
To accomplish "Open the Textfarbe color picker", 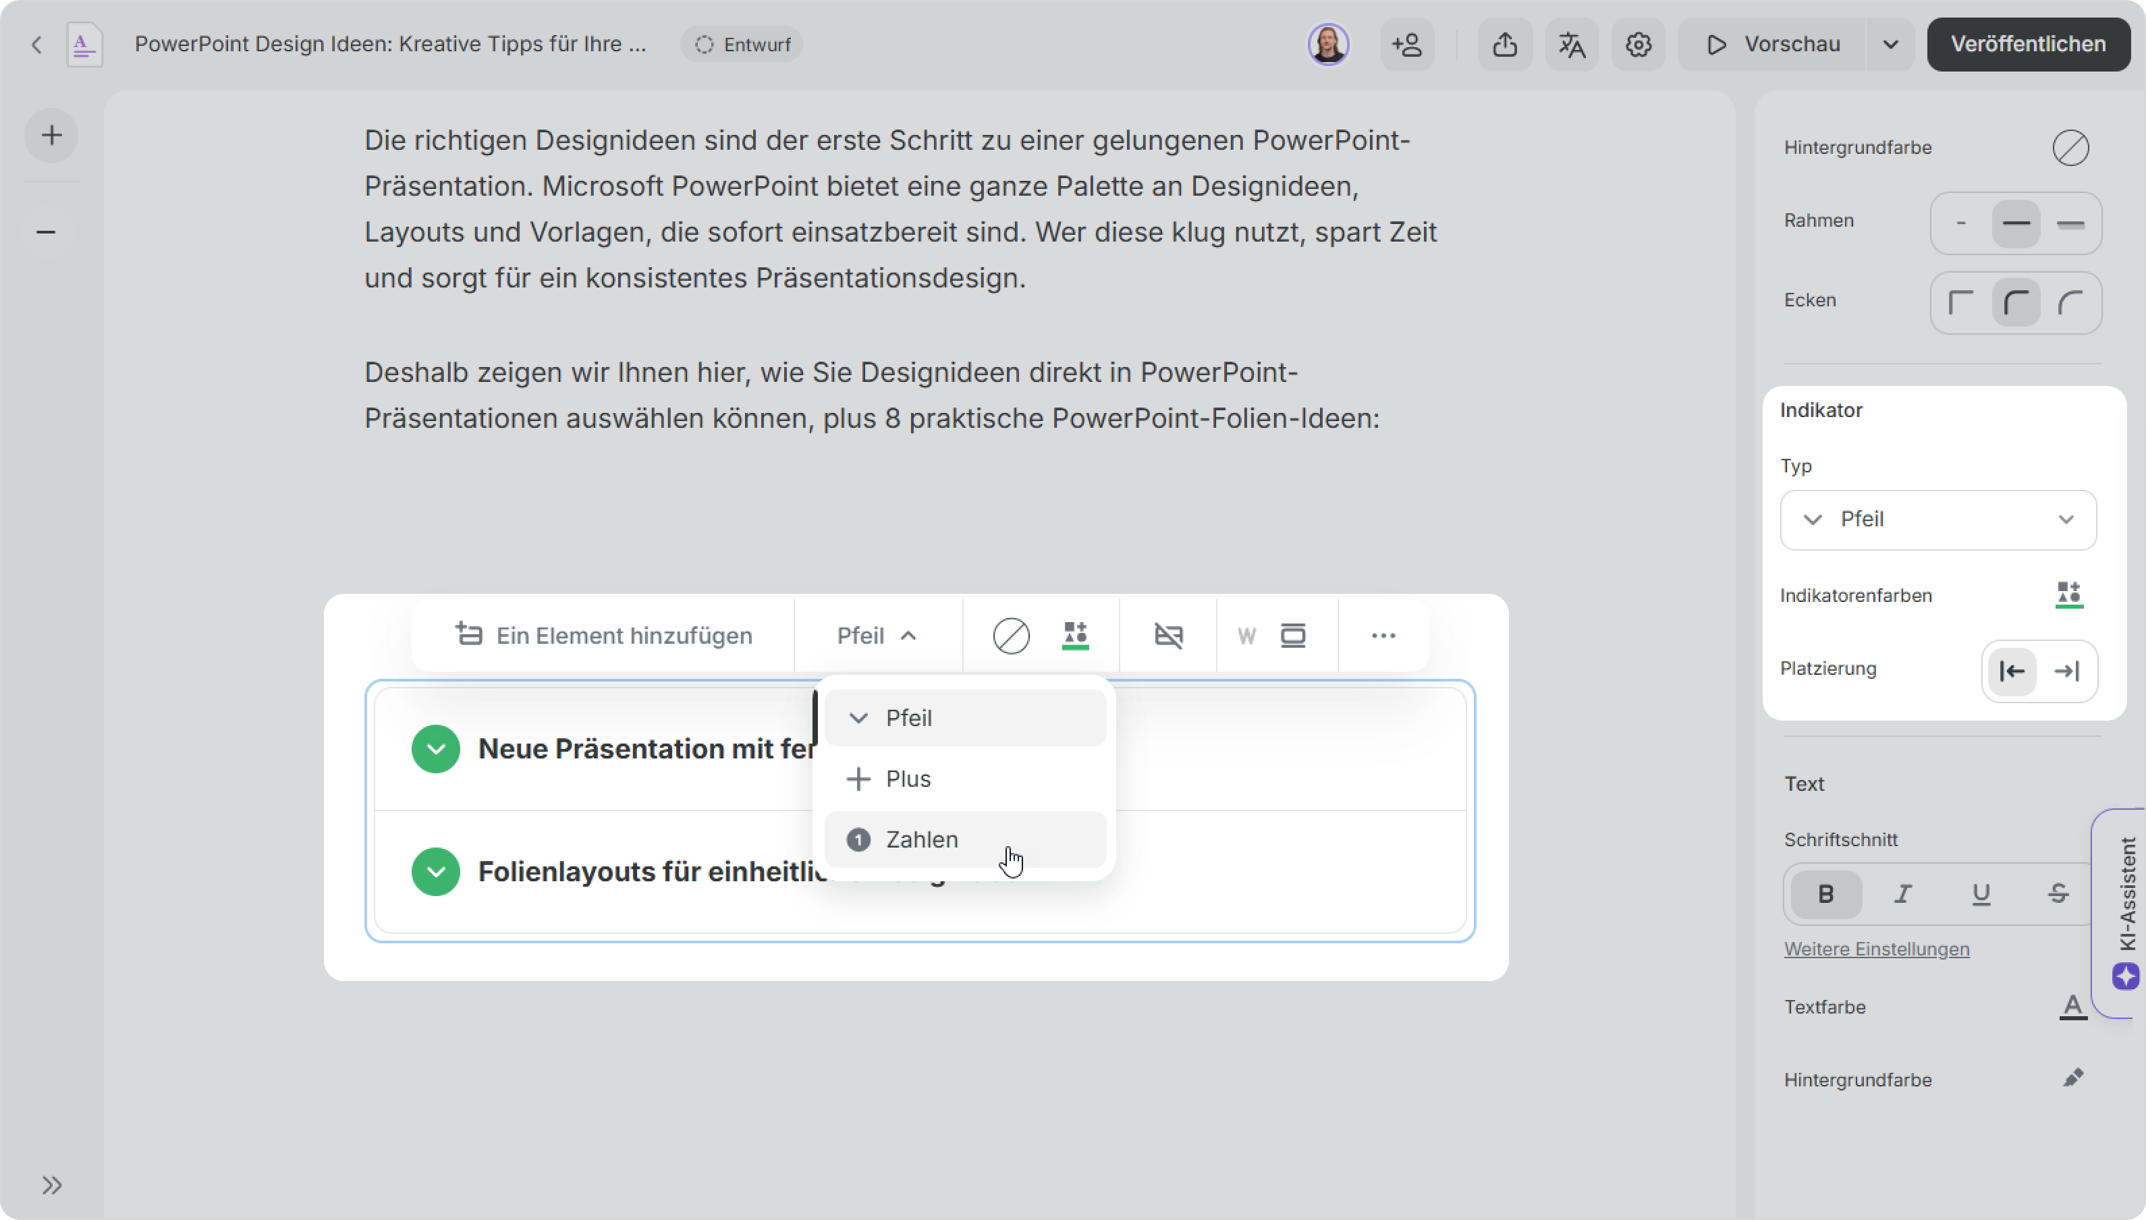I will [2072, 1006].
